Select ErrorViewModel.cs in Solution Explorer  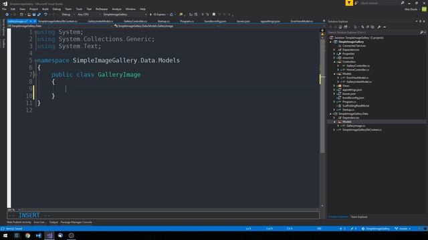point(357,78)
